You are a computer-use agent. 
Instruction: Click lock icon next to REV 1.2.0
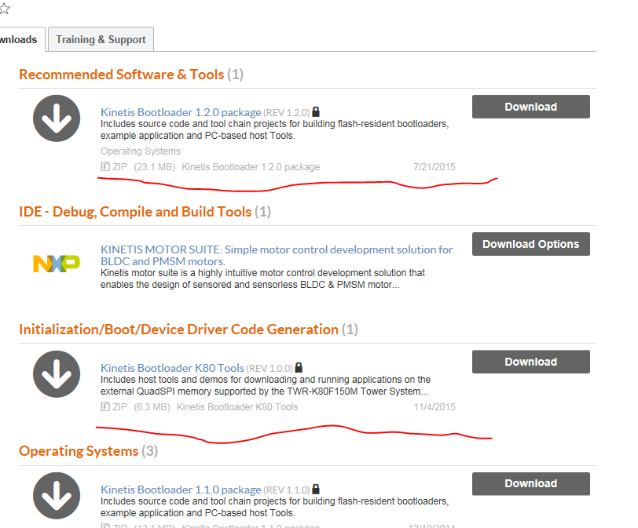[x=316, y=111]
